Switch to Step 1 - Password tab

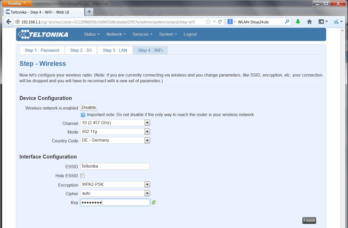42,50
